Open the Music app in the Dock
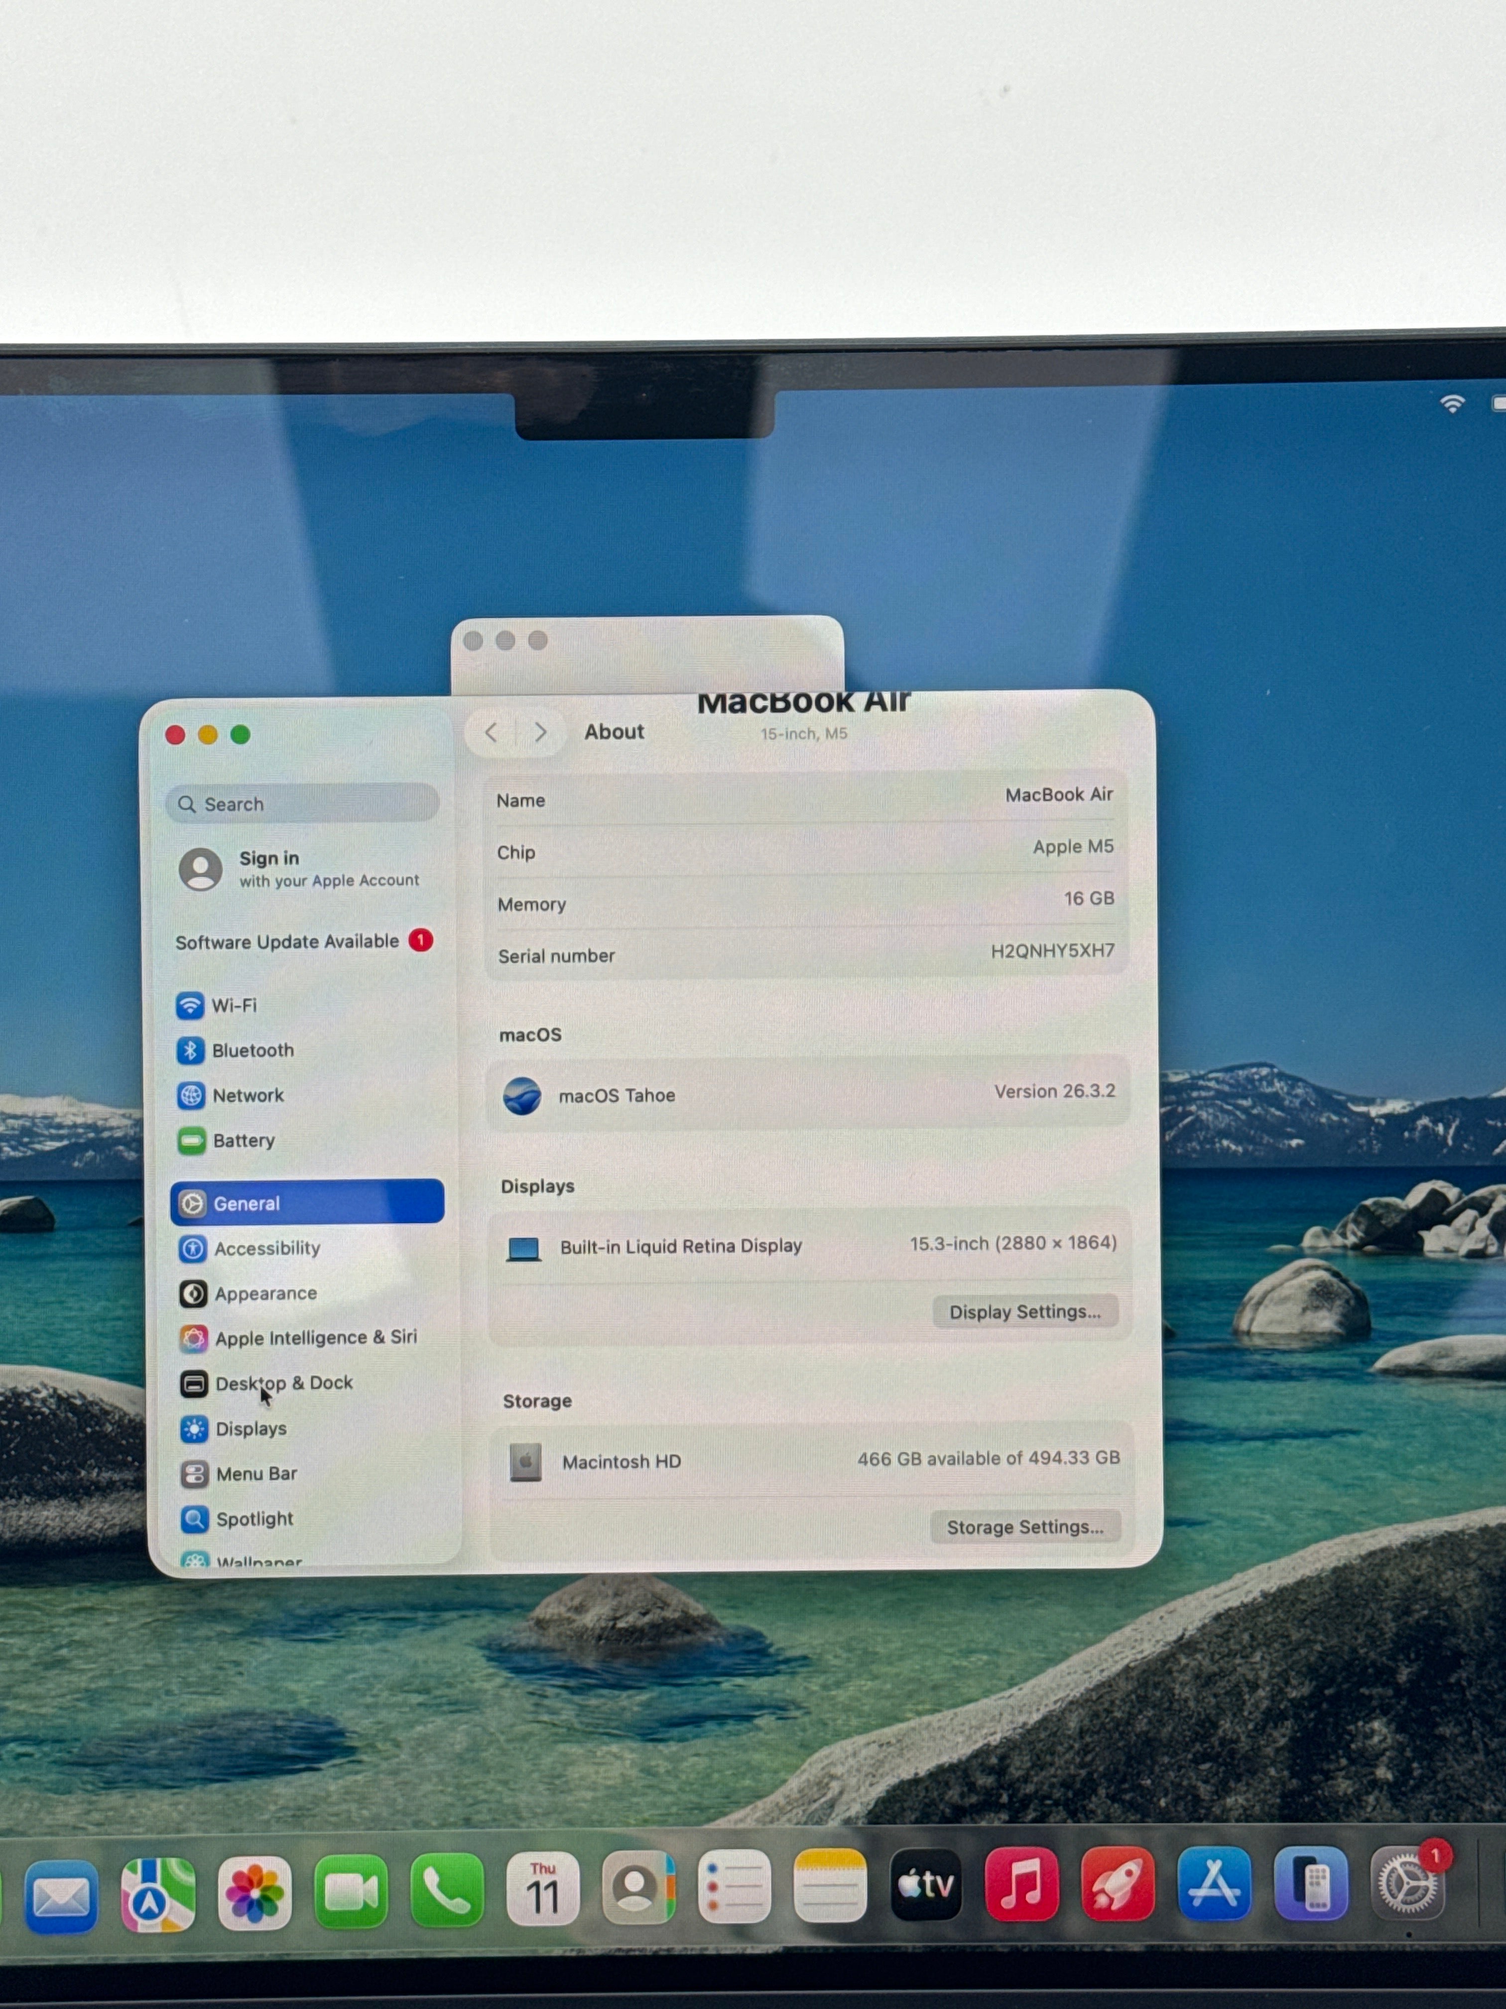The image size is (1506, 2009). point(1021,1883)
